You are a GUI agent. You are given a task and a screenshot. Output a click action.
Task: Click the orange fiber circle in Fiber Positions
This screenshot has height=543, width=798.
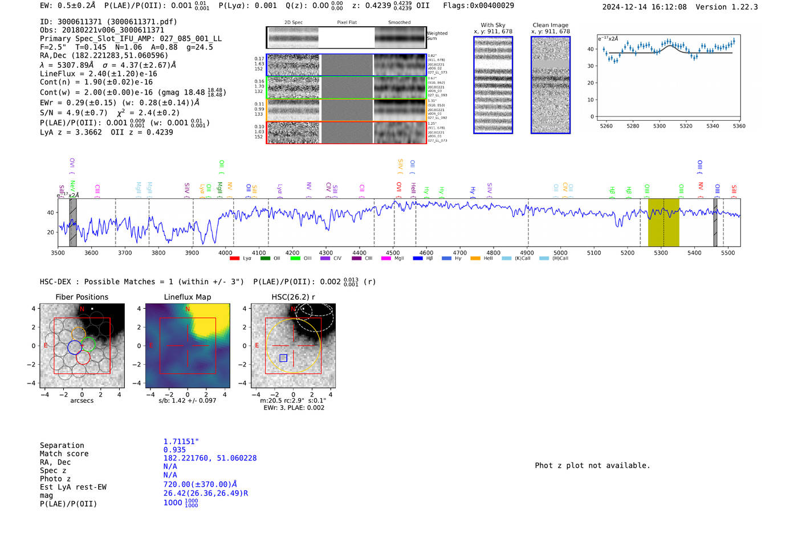79,334
